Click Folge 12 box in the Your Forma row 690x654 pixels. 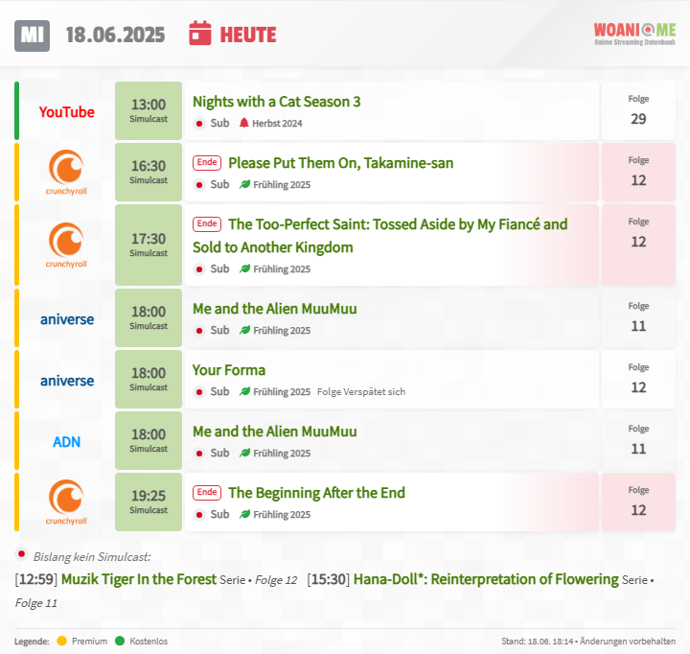(638, 379)
